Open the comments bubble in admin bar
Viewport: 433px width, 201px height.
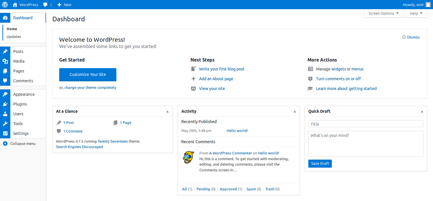coord(45,5)
